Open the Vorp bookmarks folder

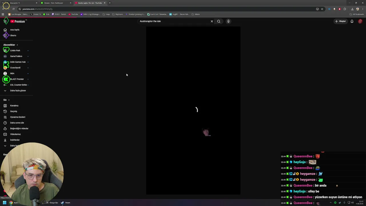106,14
